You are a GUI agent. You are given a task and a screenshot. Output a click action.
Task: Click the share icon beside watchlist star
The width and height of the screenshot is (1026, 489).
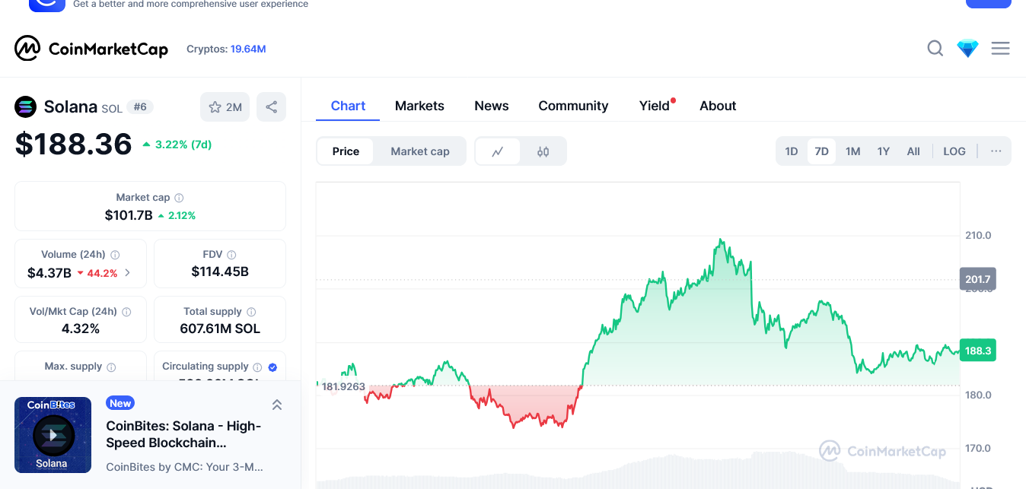[x=271, y=107]
